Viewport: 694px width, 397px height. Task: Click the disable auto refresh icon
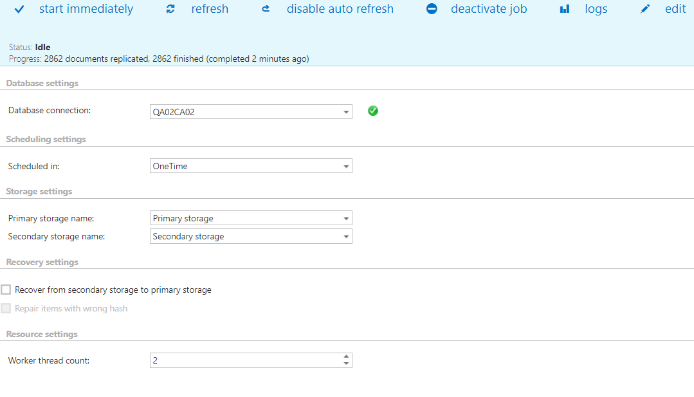[x=266, y=10]
